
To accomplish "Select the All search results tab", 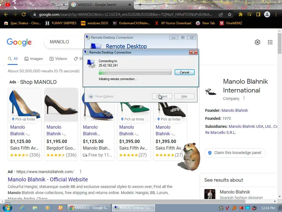I will click(x=13, y=59).
